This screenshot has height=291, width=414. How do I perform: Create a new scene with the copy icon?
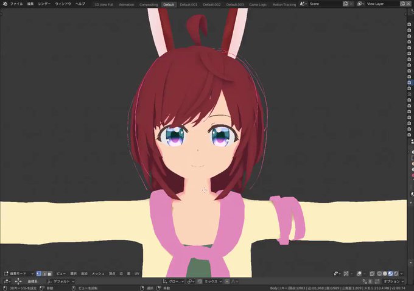point(345,4)
